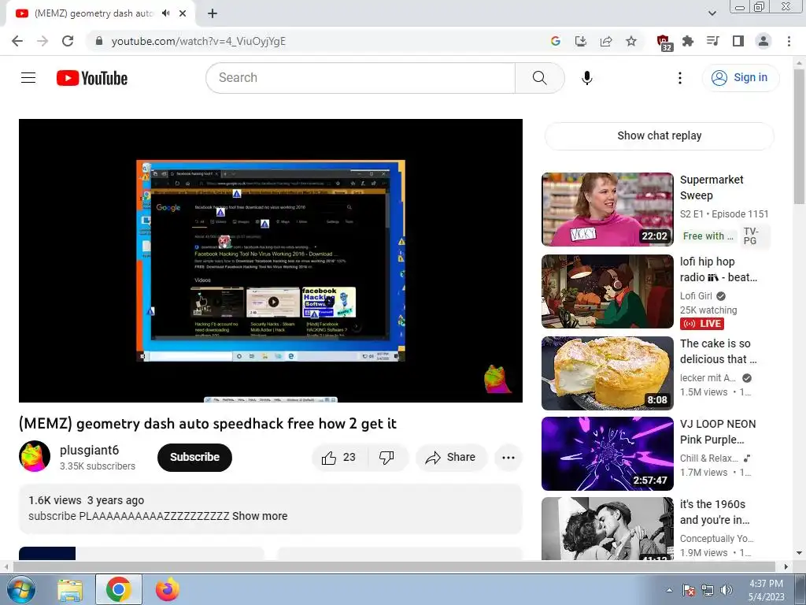Screen dimensions: 806x605
Task: Click the video player area
Action: (x=271, y=260)
